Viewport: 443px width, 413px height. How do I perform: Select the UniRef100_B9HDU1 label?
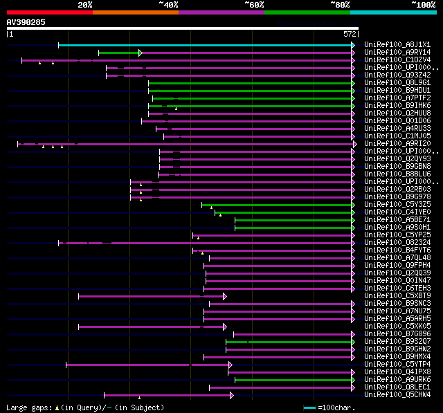point(397,91)
